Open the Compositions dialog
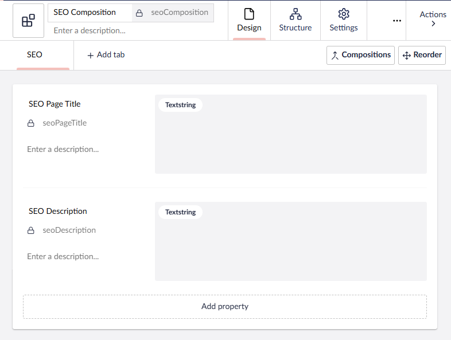451x340 pixels. click(360, 55)
